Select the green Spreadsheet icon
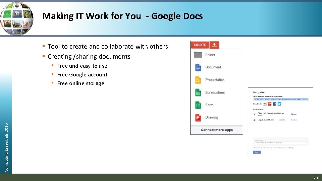Screen dimensions: 322x181 click(198, 93)
